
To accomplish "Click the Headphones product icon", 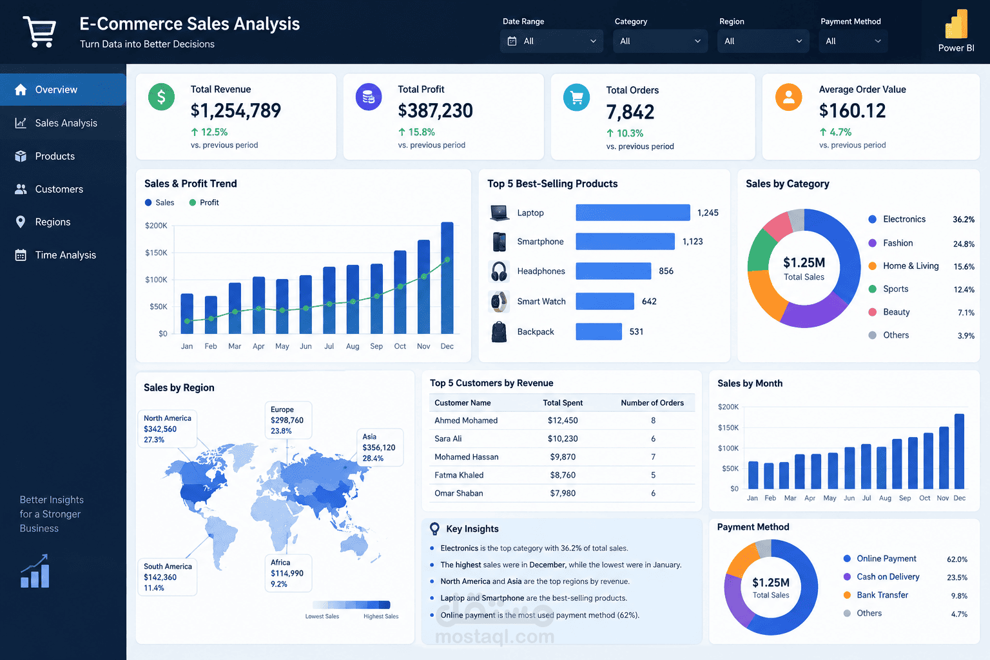I will (x=500, y=271).
